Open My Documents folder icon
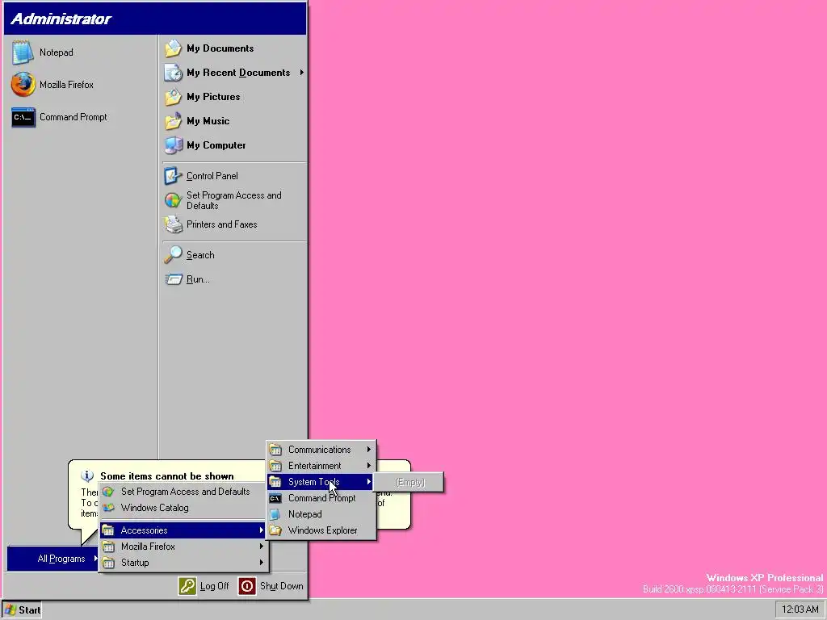 pyautogui.click(x=173, y=48)
